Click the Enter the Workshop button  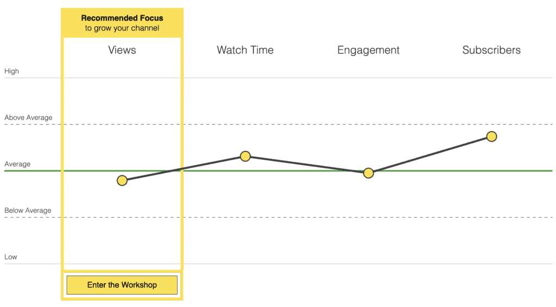[x=122, y=285]
